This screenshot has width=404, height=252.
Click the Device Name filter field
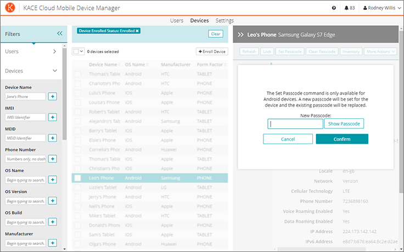pyautogui.click(x=25, y=96)
